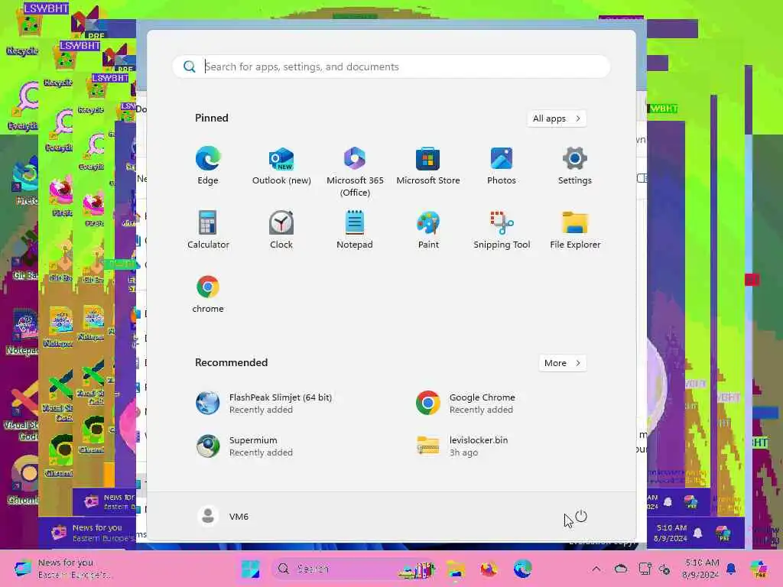This screenshot has width=783, height=587.
Task: Open Snipping Tool
Action: (x=502, y=229)
